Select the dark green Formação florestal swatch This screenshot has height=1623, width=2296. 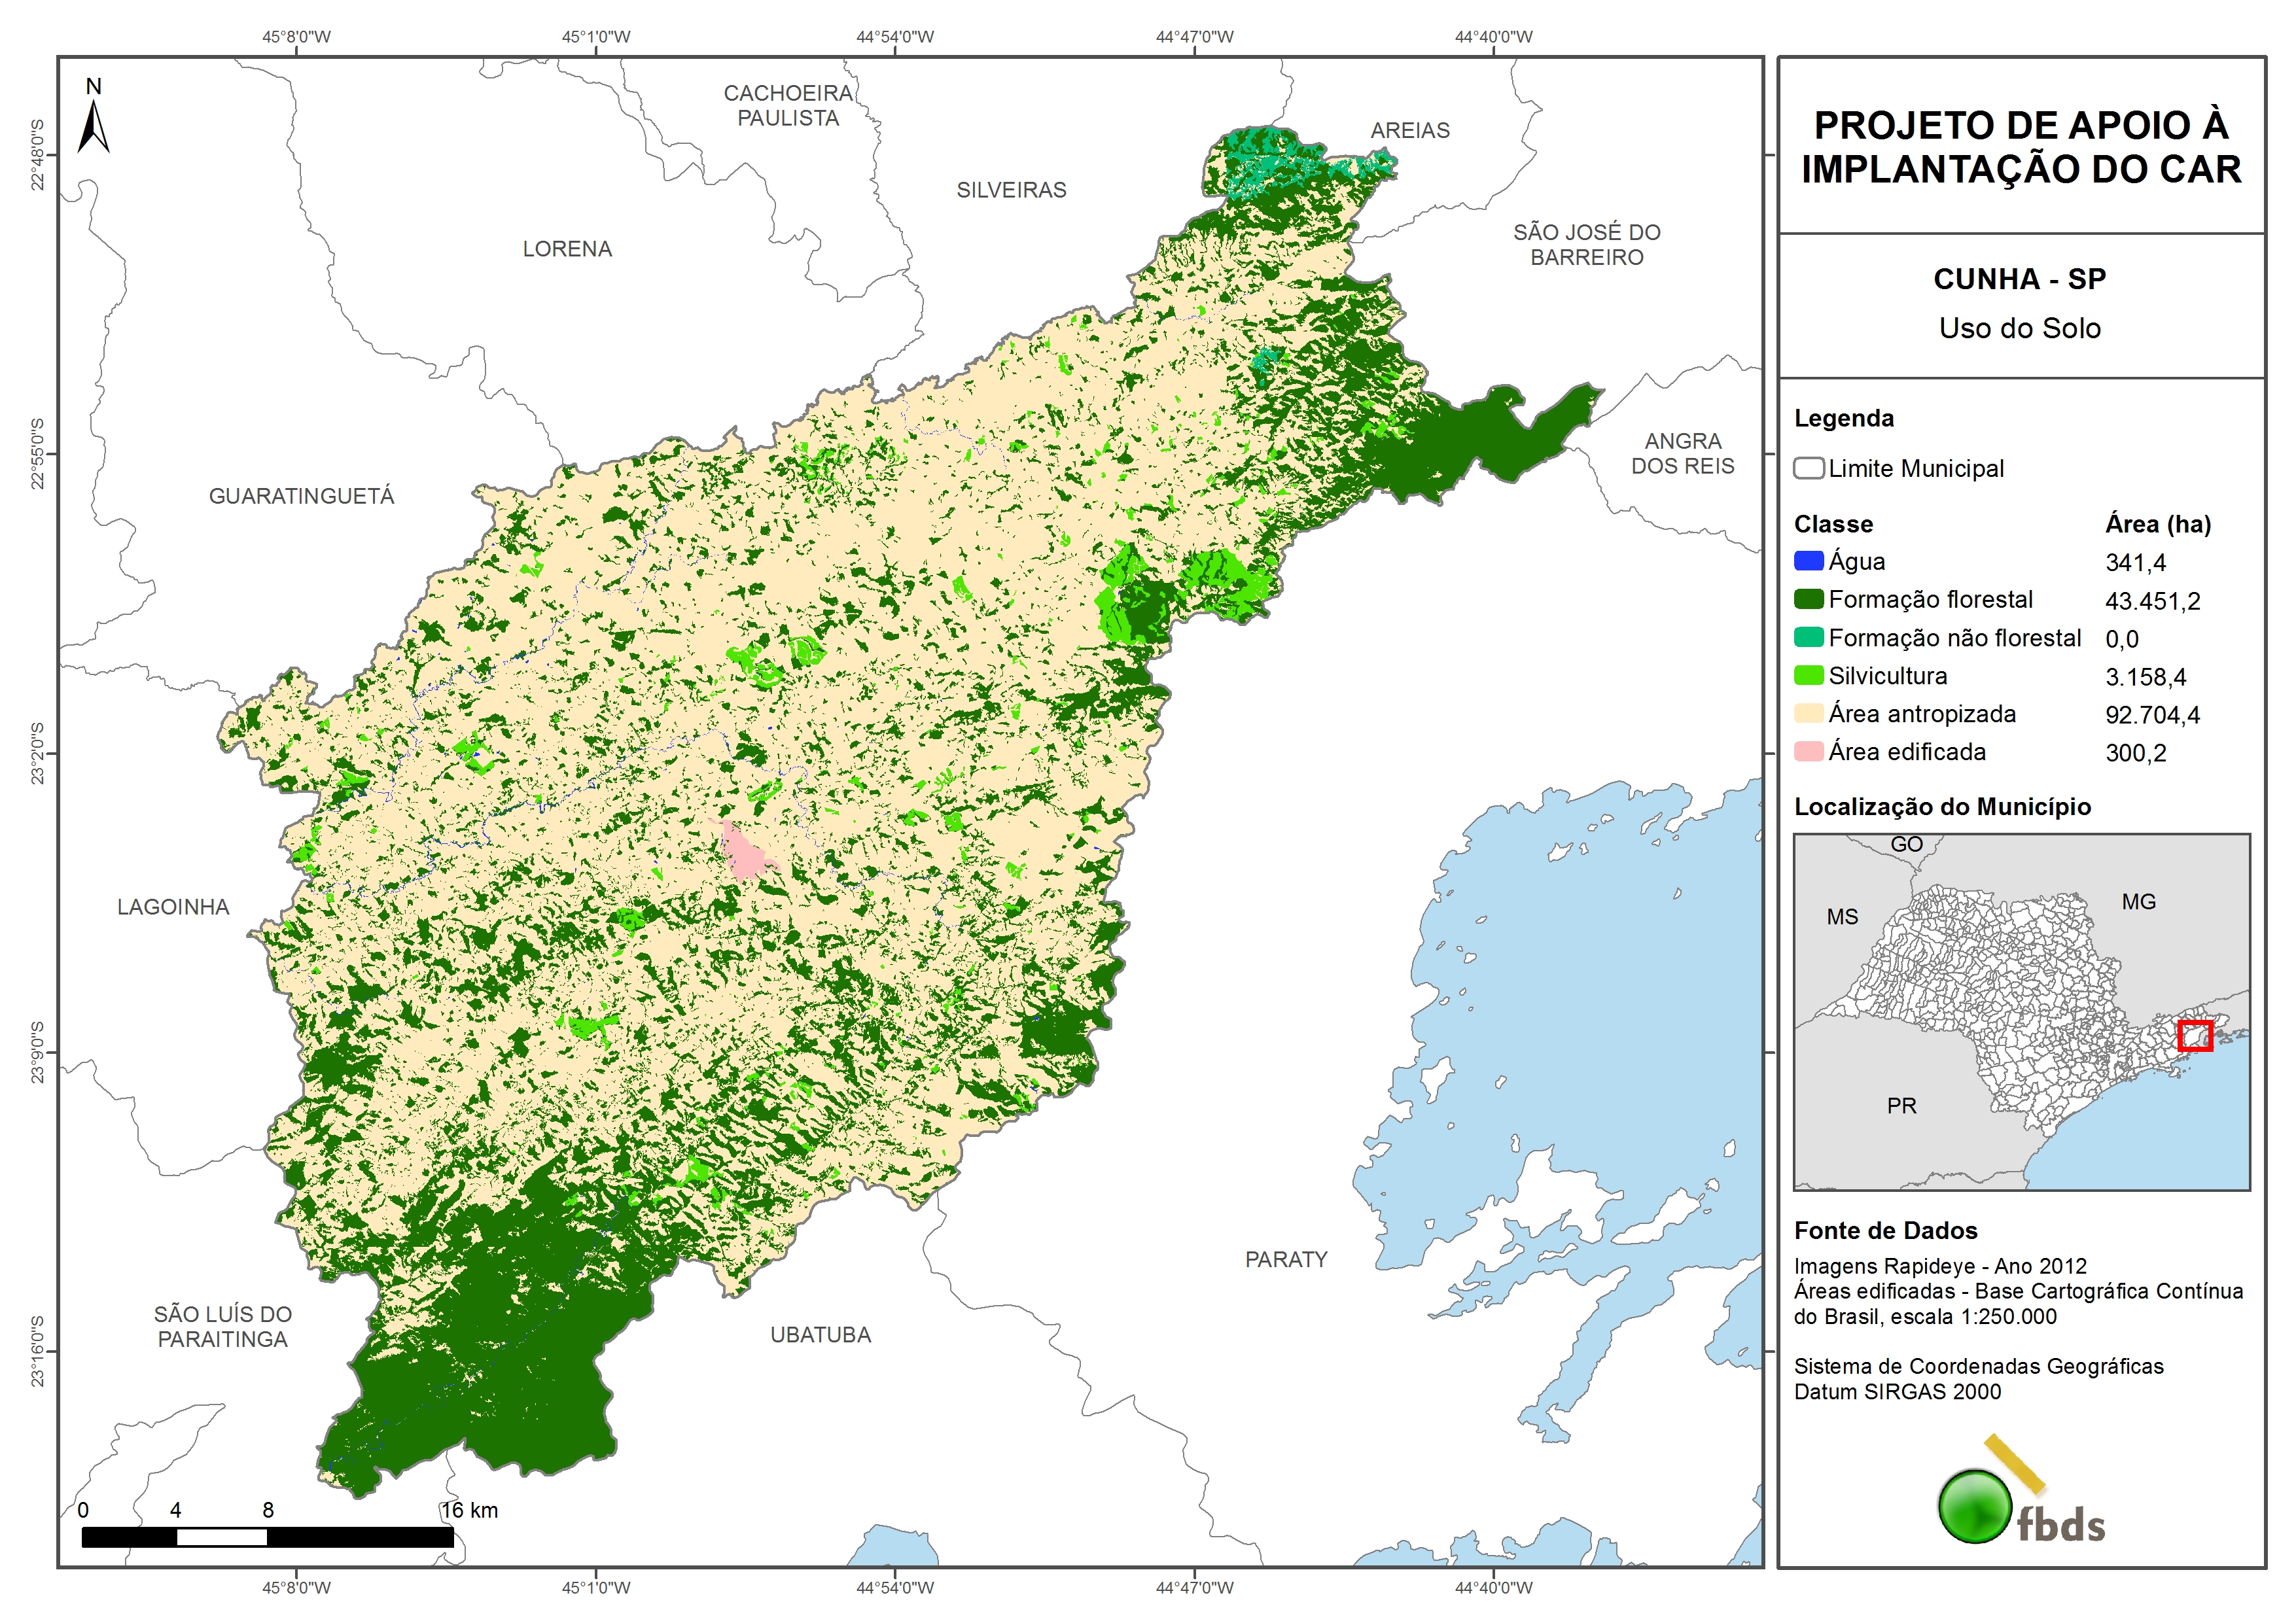1808,599
